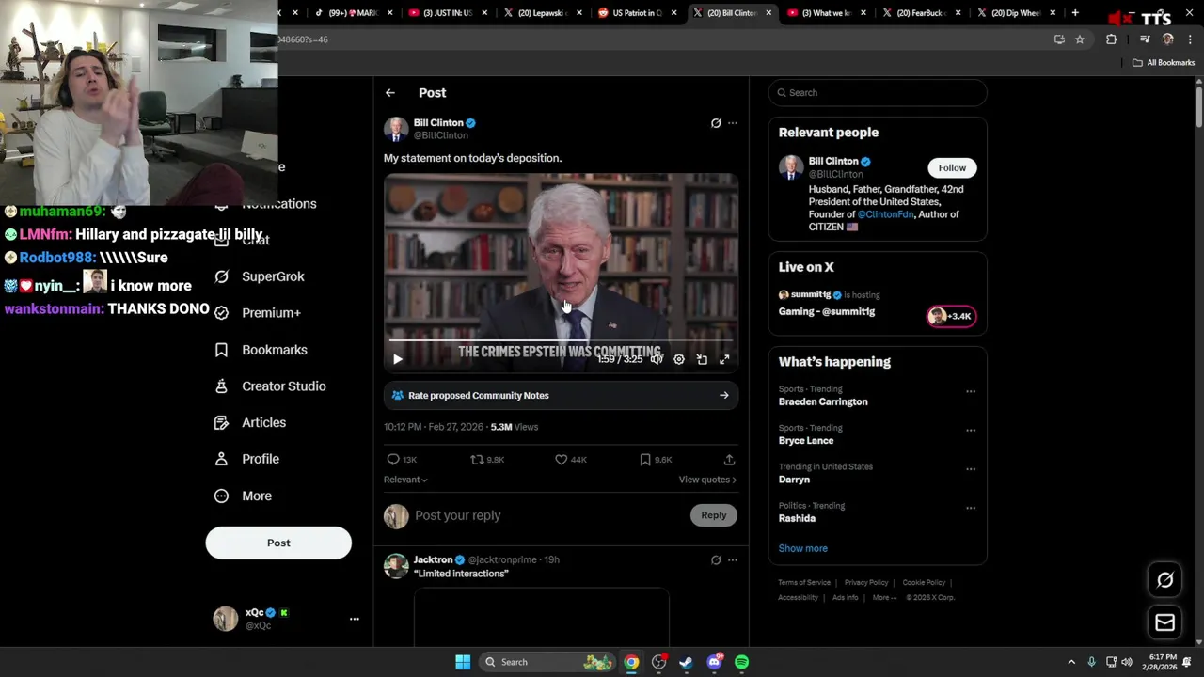Open footer More options link
1204x677 pixels.
click(884, 598)
